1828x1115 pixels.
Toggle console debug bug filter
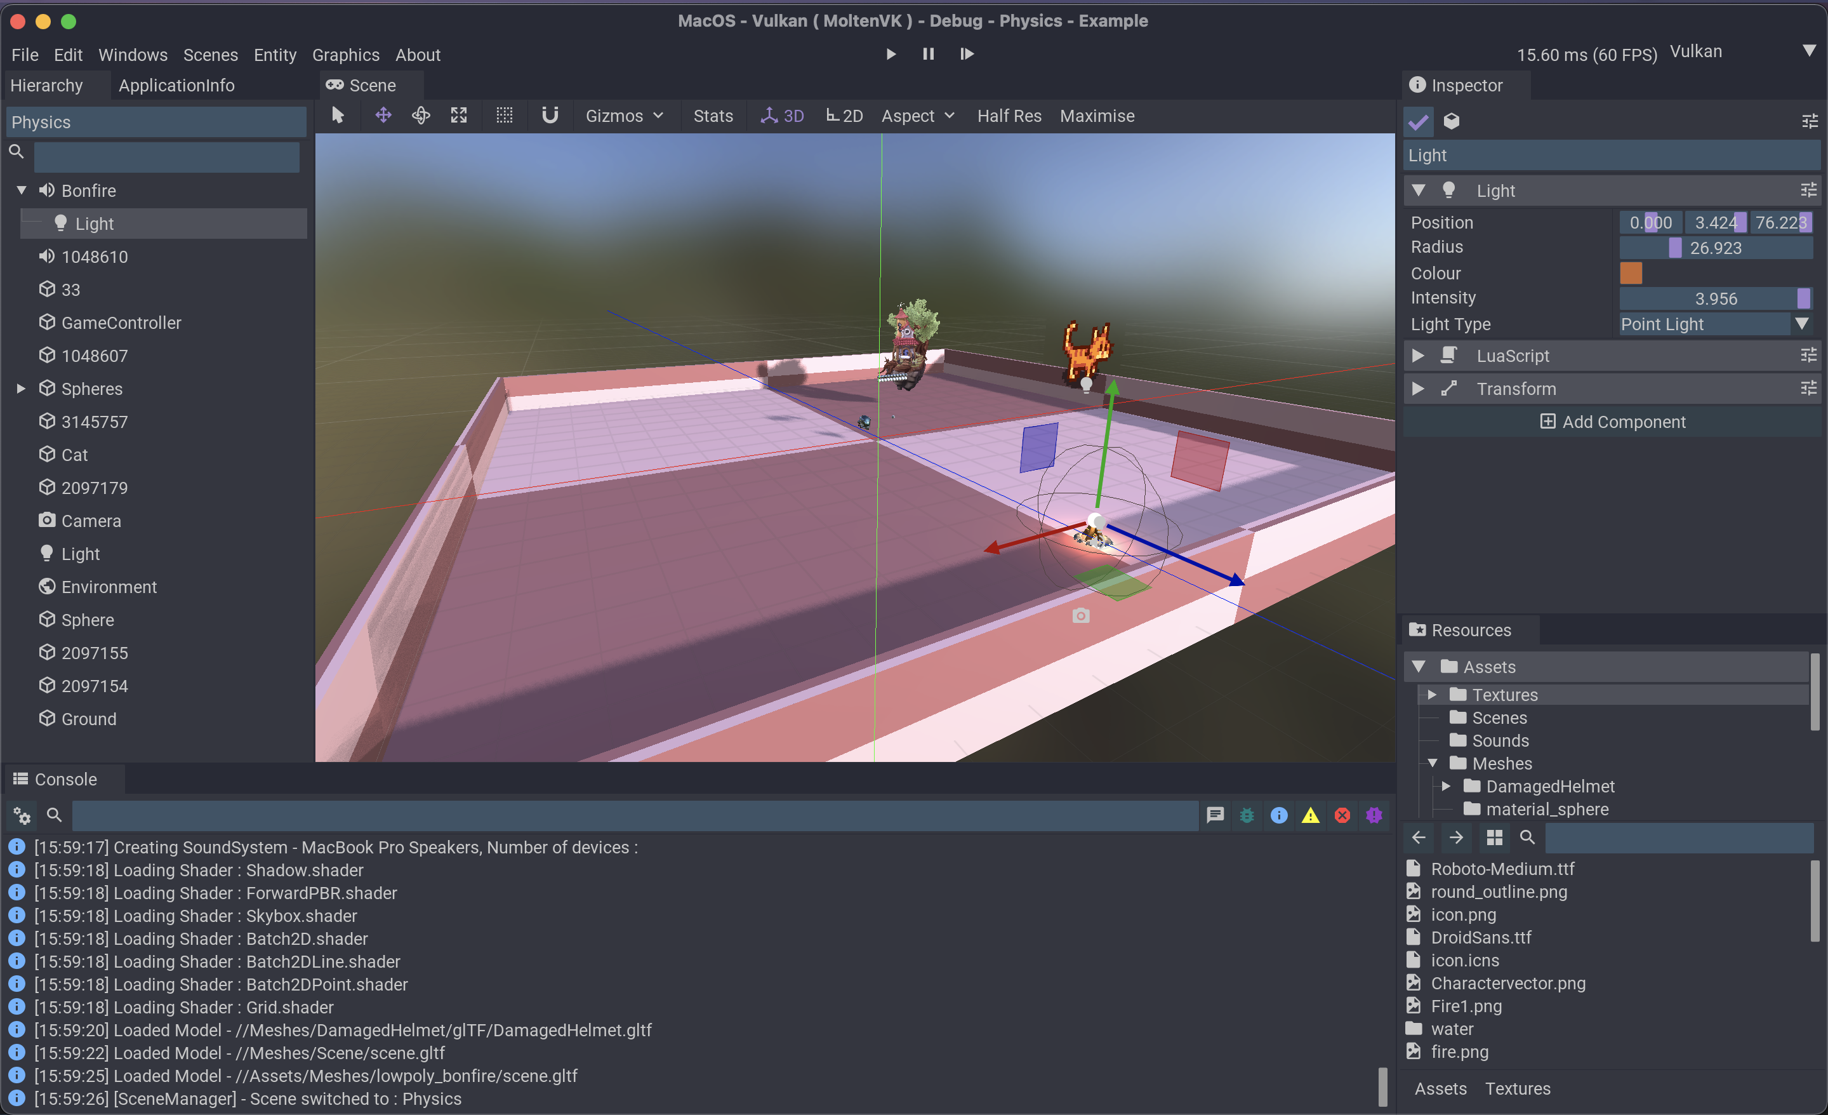click(x=1247, y=815)
